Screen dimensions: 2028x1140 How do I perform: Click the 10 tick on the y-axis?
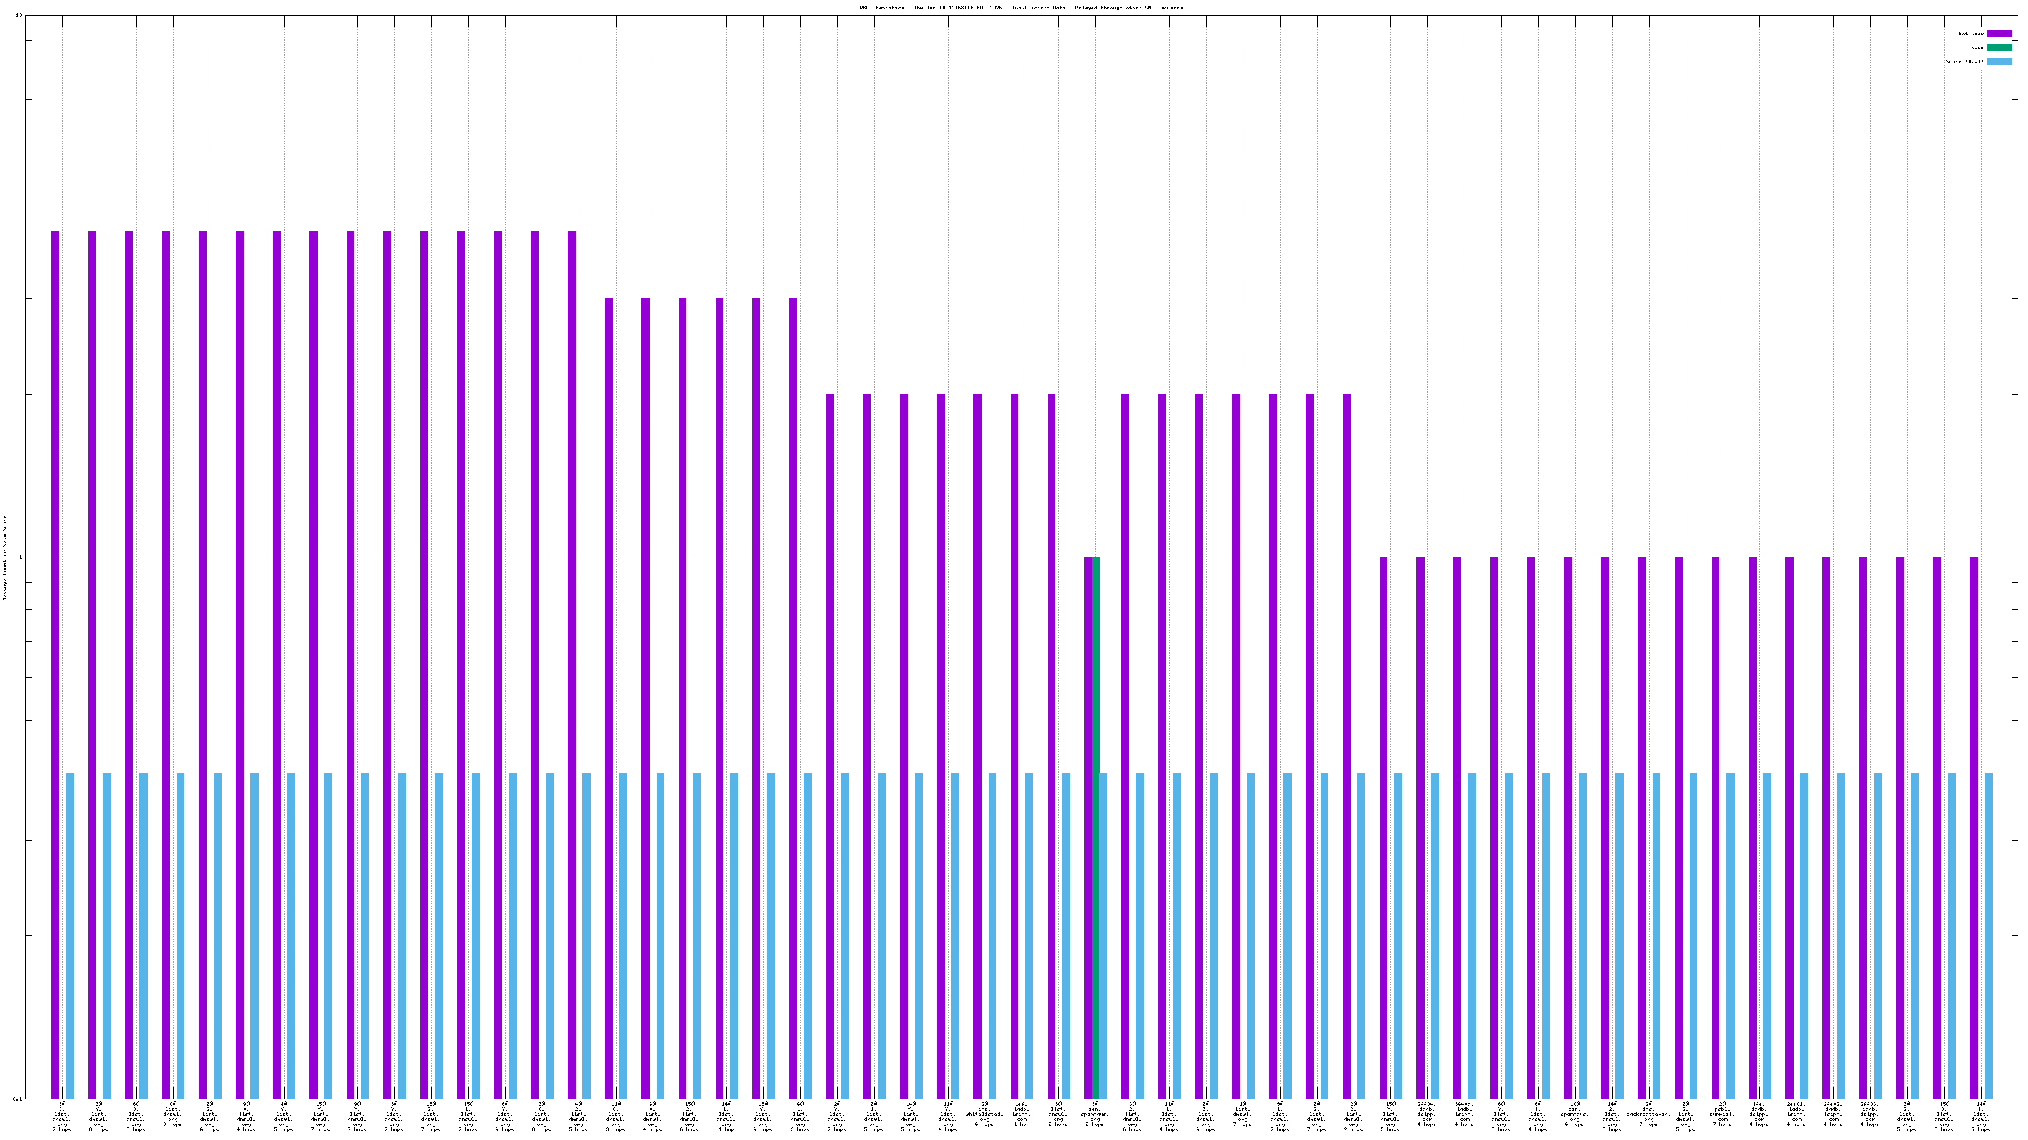19,16
